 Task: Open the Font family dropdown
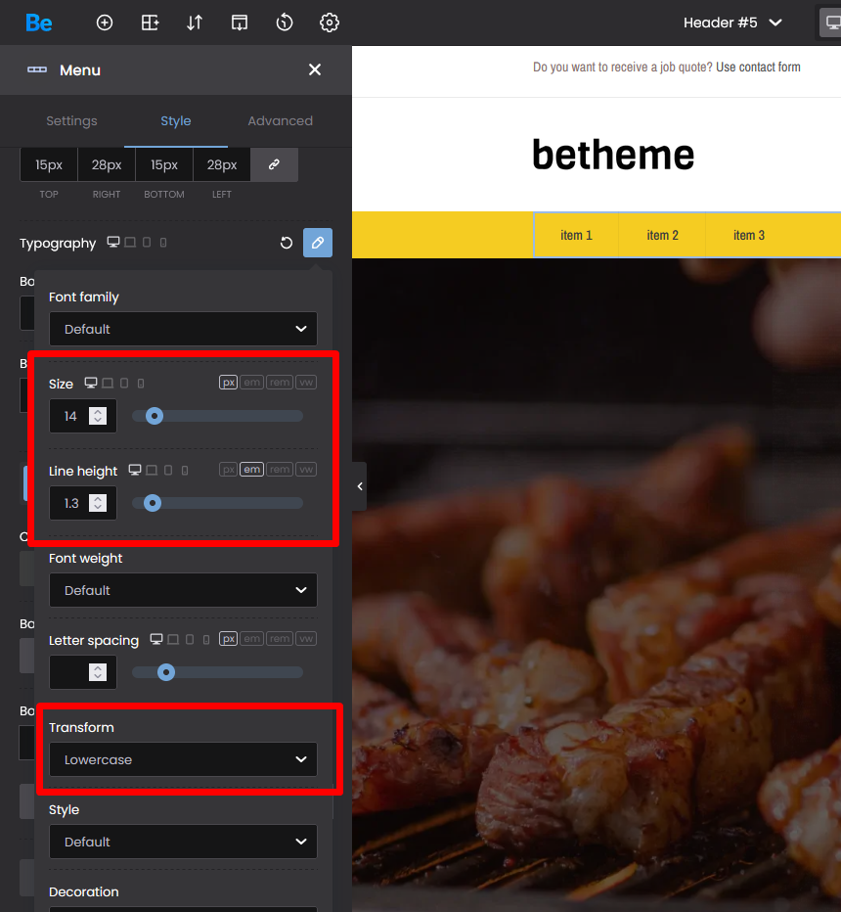183,329
